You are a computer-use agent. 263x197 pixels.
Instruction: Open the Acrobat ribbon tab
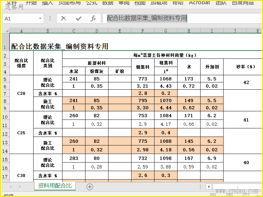tap(200, 2)
